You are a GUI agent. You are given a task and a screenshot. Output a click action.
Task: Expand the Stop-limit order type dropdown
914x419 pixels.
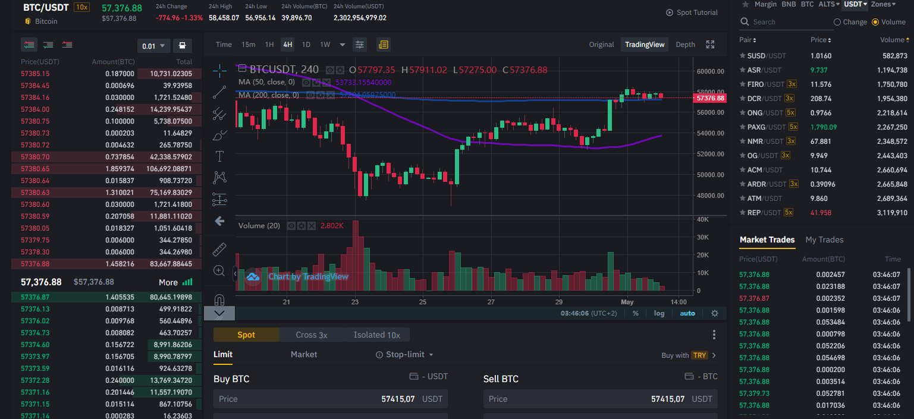(405, 354)
